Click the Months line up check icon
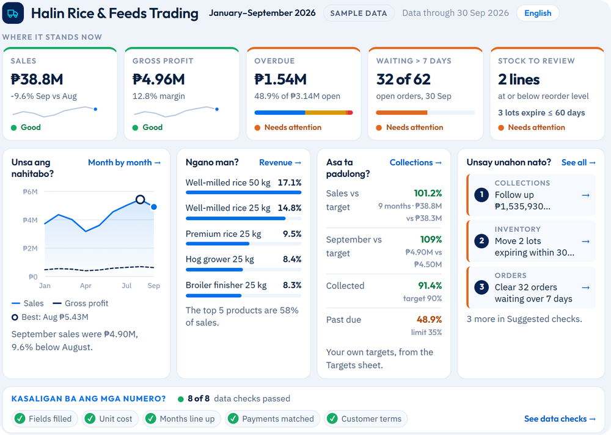This screenshot has height=435, width=611. point(150,419)
